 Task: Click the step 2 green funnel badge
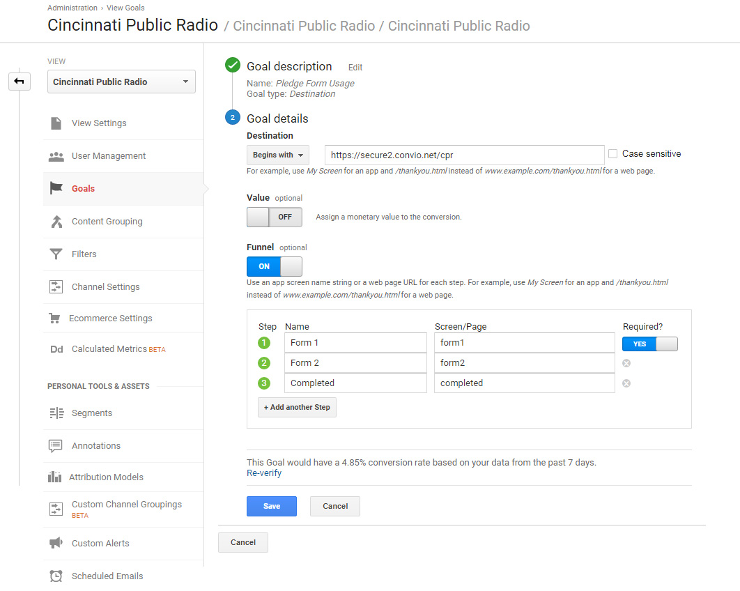pos(264,364)
